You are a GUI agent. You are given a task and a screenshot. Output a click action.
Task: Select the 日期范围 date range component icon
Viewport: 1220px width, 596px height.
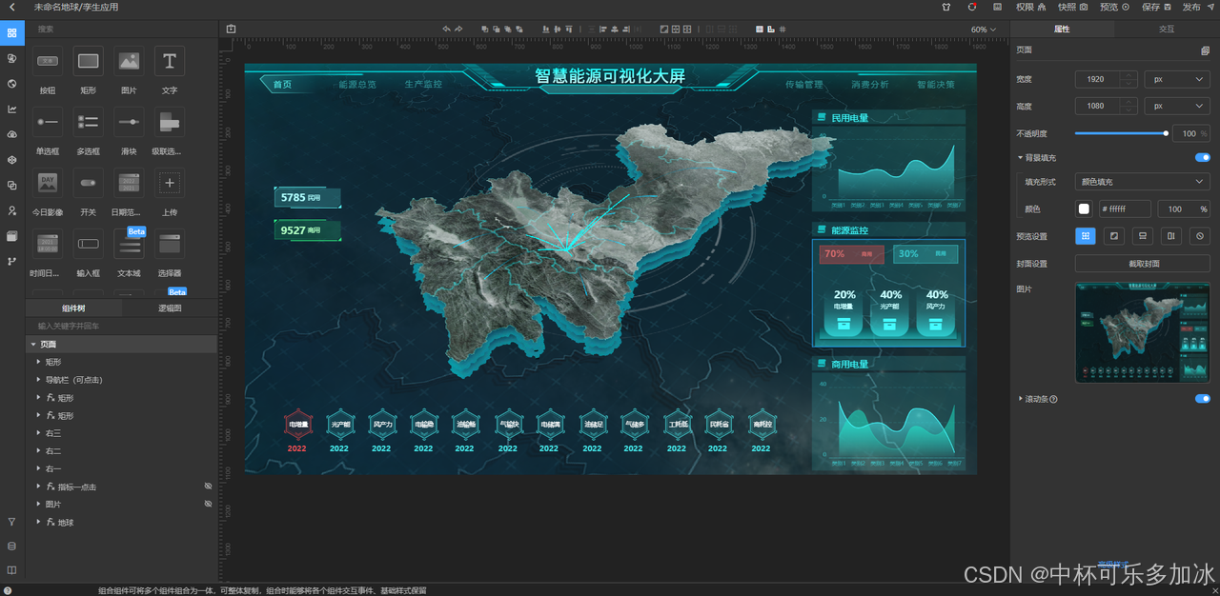pos(130,183)
